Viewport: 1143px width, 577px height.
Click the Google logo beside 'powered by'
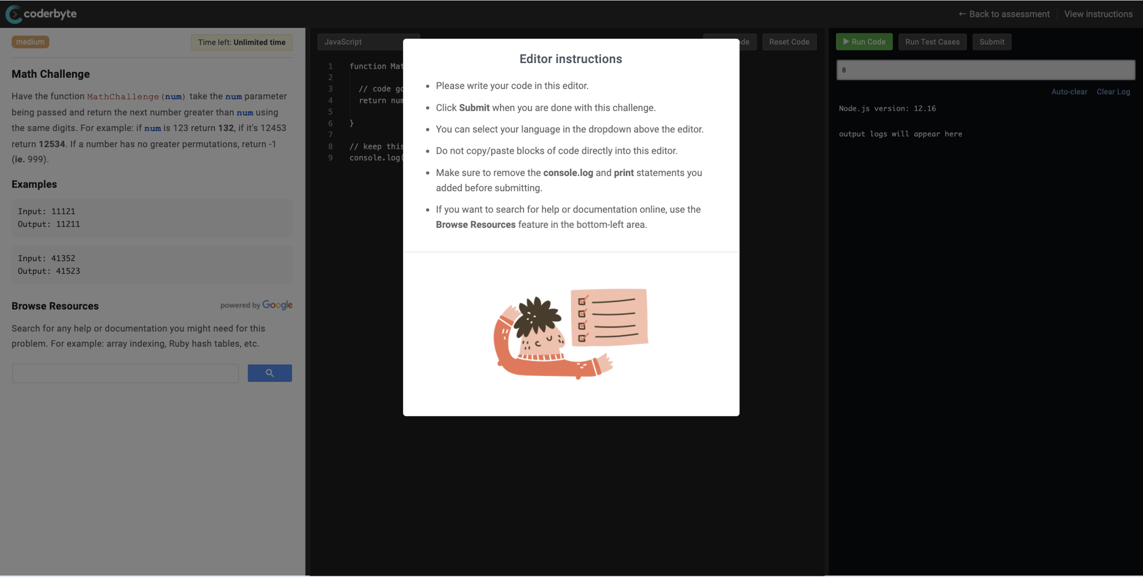coord(277,305)
